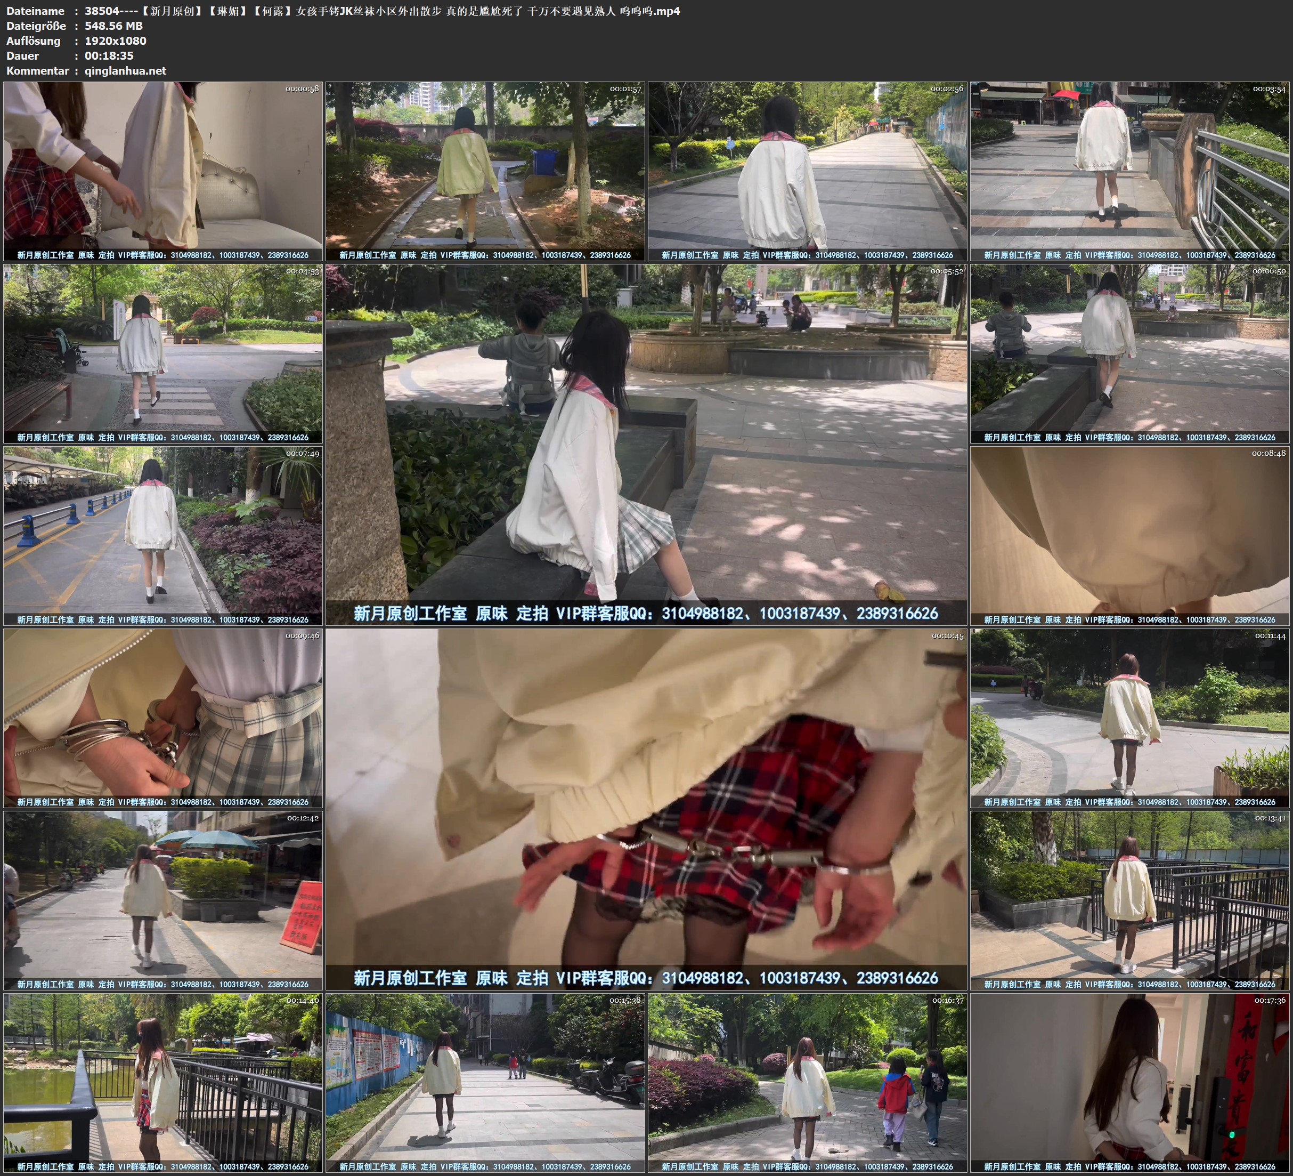Click the thumbnail timestamped 00:15:38
The image size is (1293, 1176).
[x=485, y=1082]
